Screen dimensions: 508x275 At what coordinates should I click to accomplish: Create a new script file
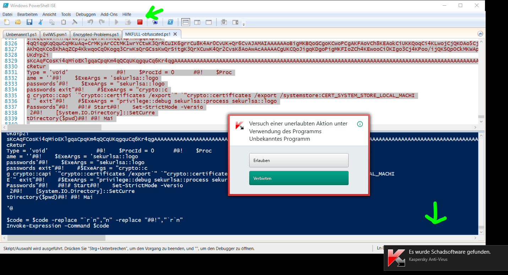[6, 22]
